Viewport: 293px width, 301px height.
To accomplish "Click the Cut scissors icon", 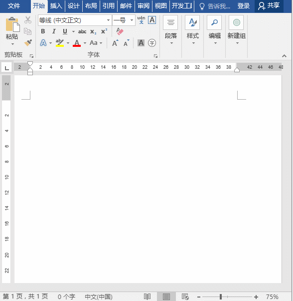I will [28, 20].
